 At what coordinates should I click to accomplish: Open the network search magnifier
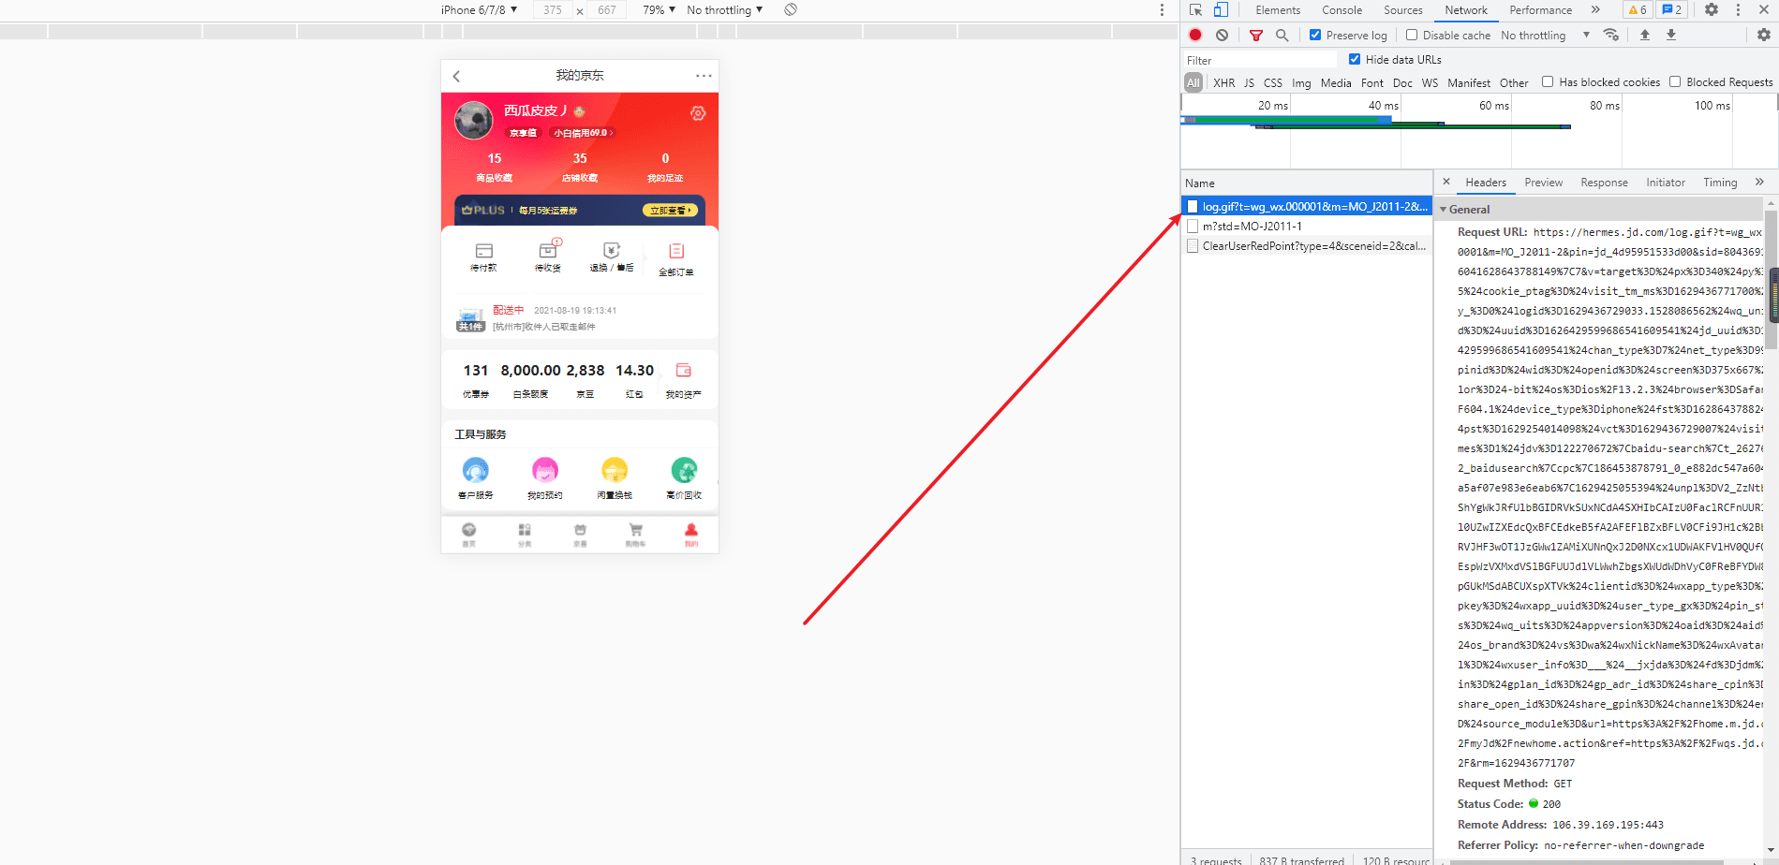[x=1282, y=36]
